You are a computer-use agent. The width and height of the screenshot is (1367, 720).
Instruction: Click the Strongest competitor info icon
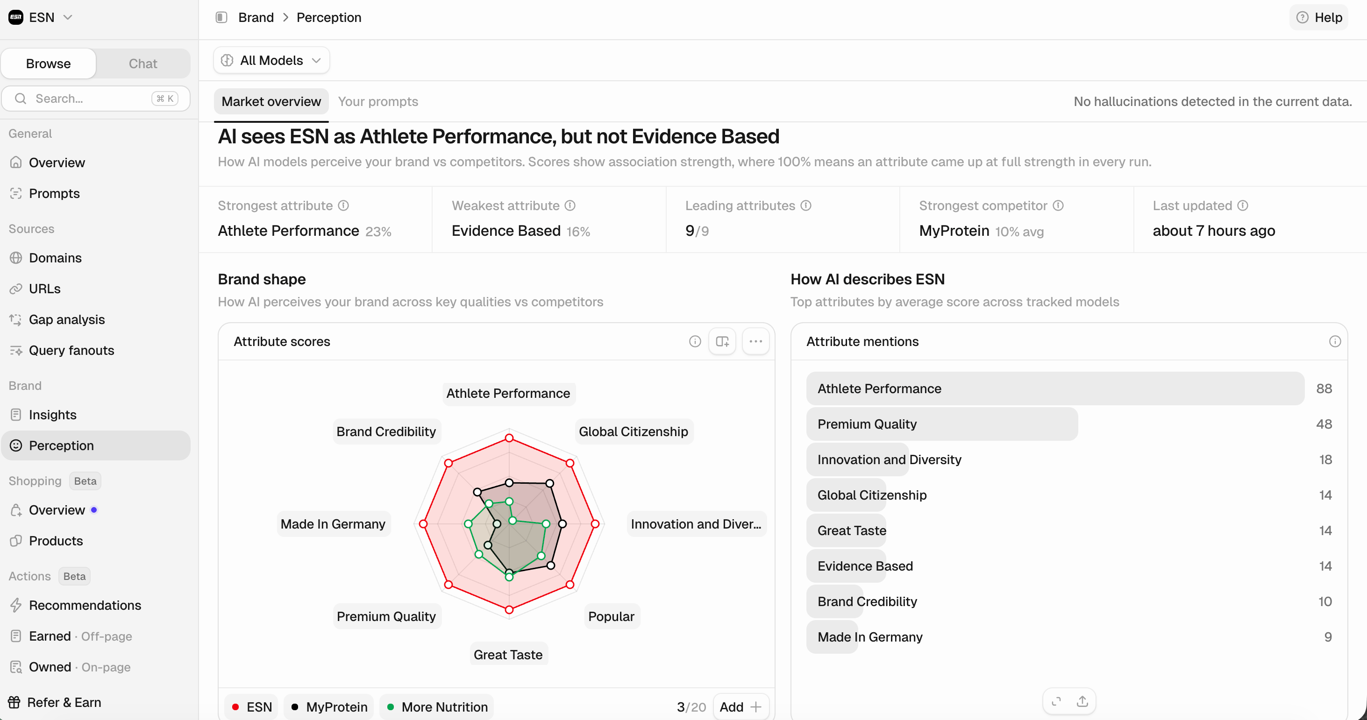1058,206
